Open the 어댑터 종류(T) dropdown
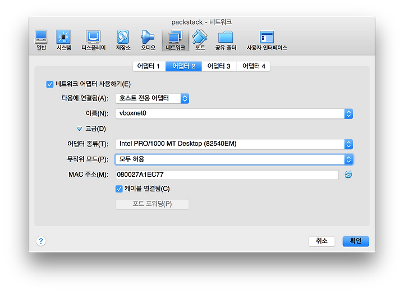 point(234,144)
